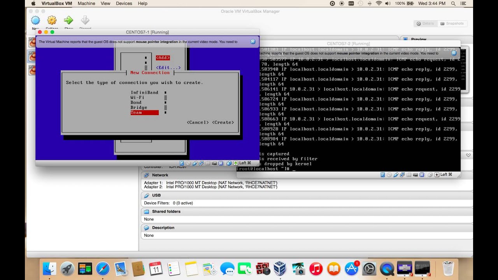Click USB pen icon in CENTOS7-1 status bar
The width and height of the screenshot is (498, 280).
[195, 163]
